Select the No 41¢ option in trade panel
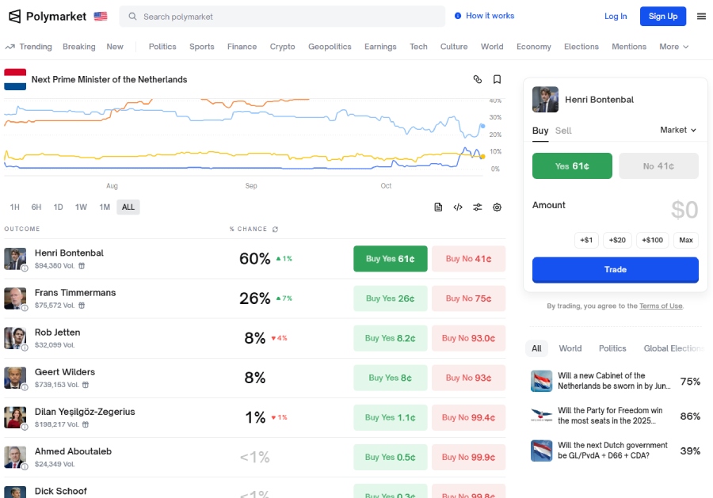The height and width of the screenshot is (498, 713). point(658,166)
